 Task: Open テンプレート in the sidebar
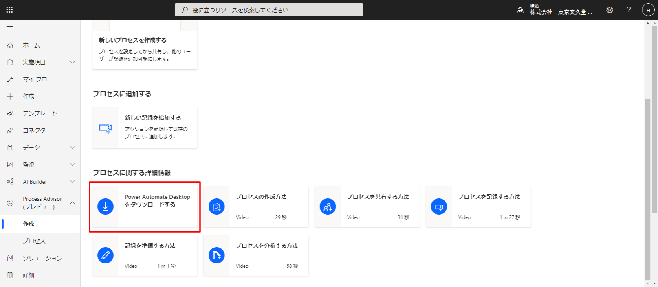40,113
